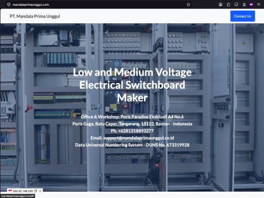264x198 pixels.
Task: Click the DUNS No. 673319928 line
Action: [x=132, y=145]
